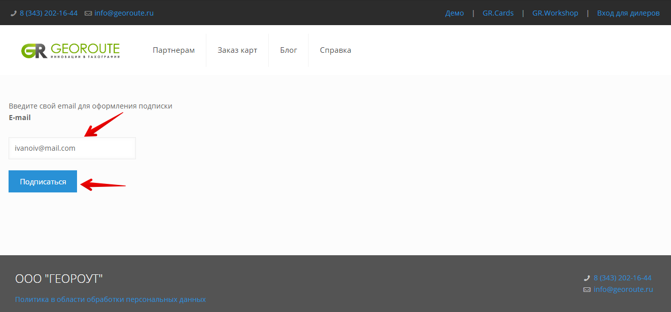Go to the Блог section
Image resolution: width=671 pixels, height=312 pixels.
[x=288, y=50]
